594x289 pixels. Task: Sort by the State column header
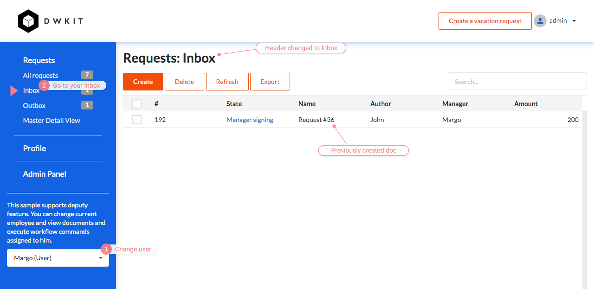click(x=234, y=104)
